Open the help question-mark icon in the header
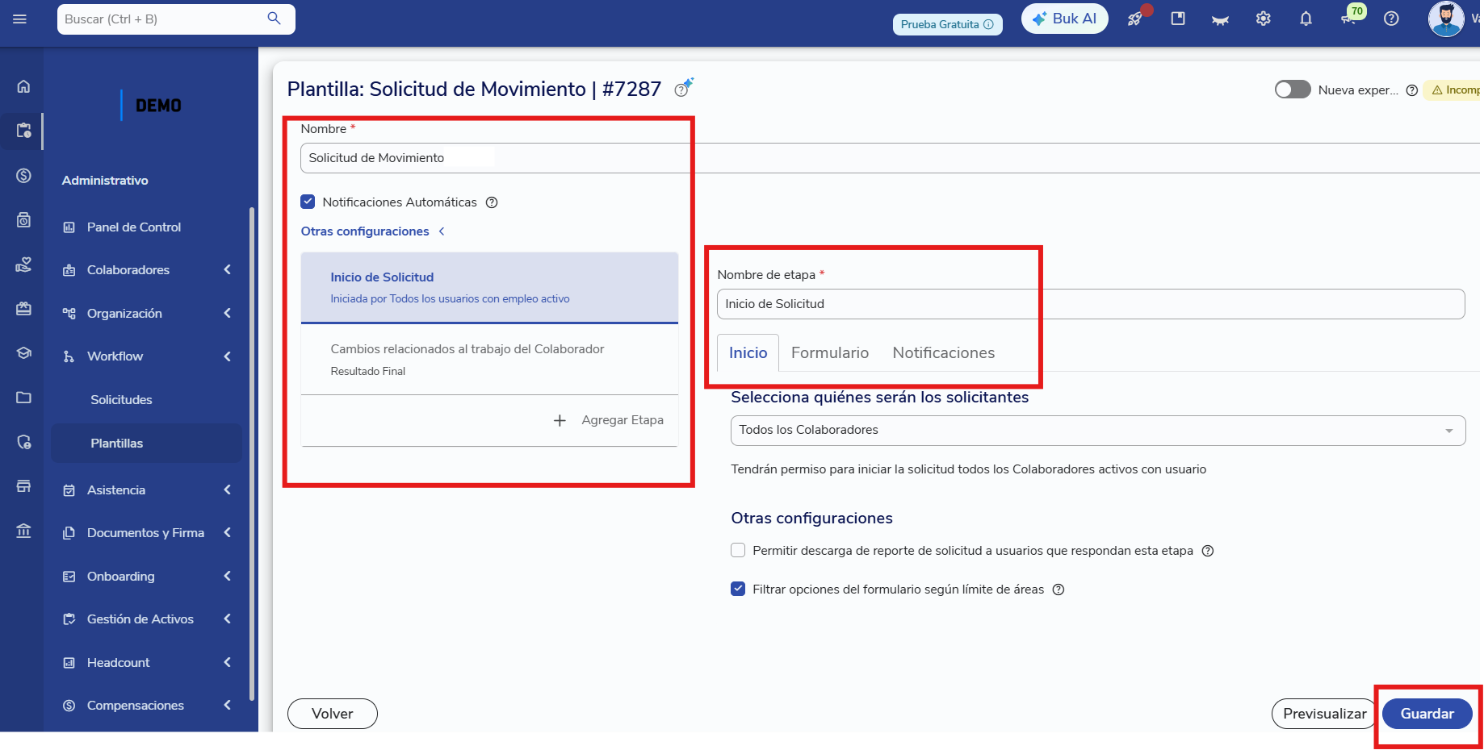1484x750 pixels. pyautogui.click(x=1391, y=19)
